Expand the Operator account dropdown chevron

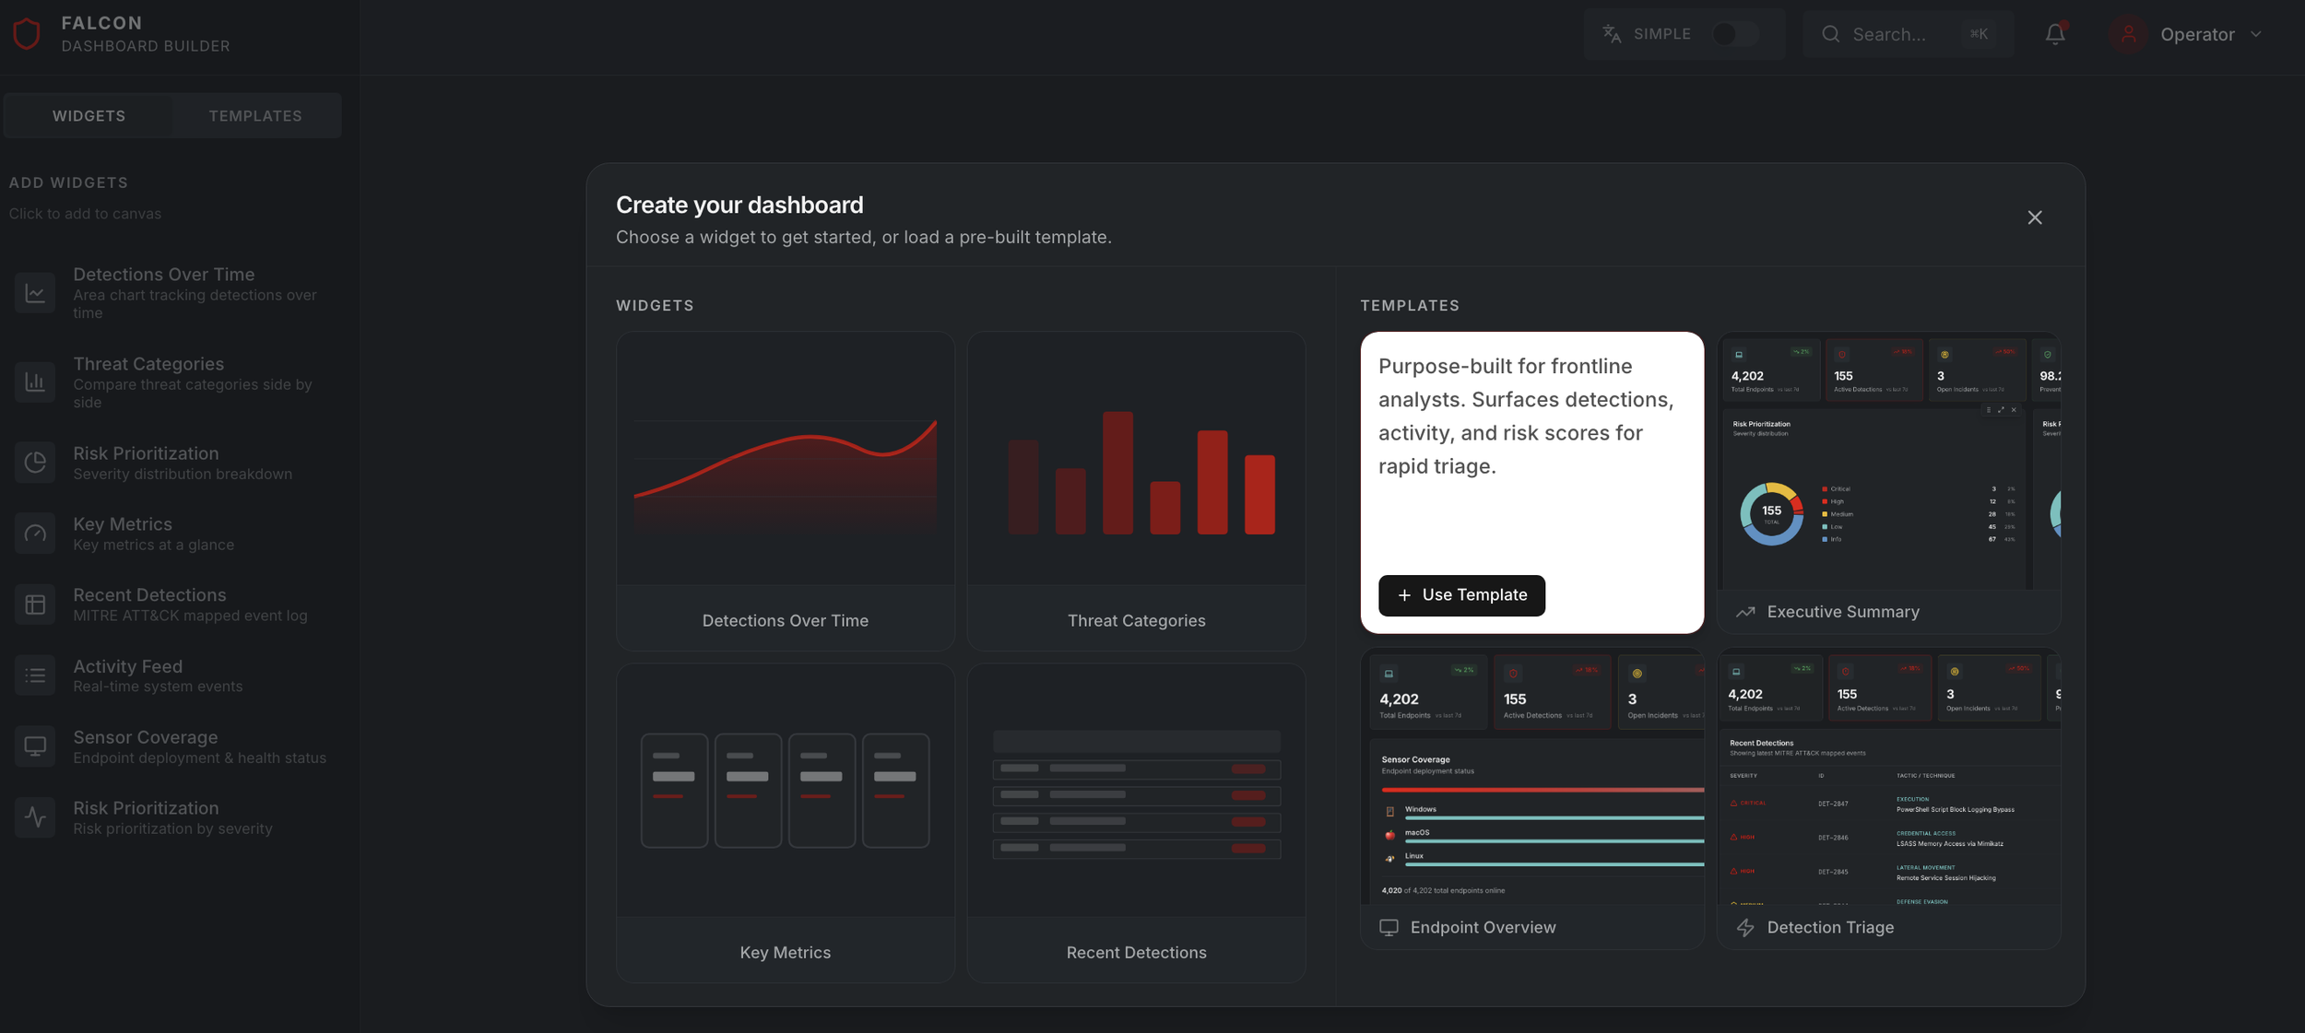2255,34
